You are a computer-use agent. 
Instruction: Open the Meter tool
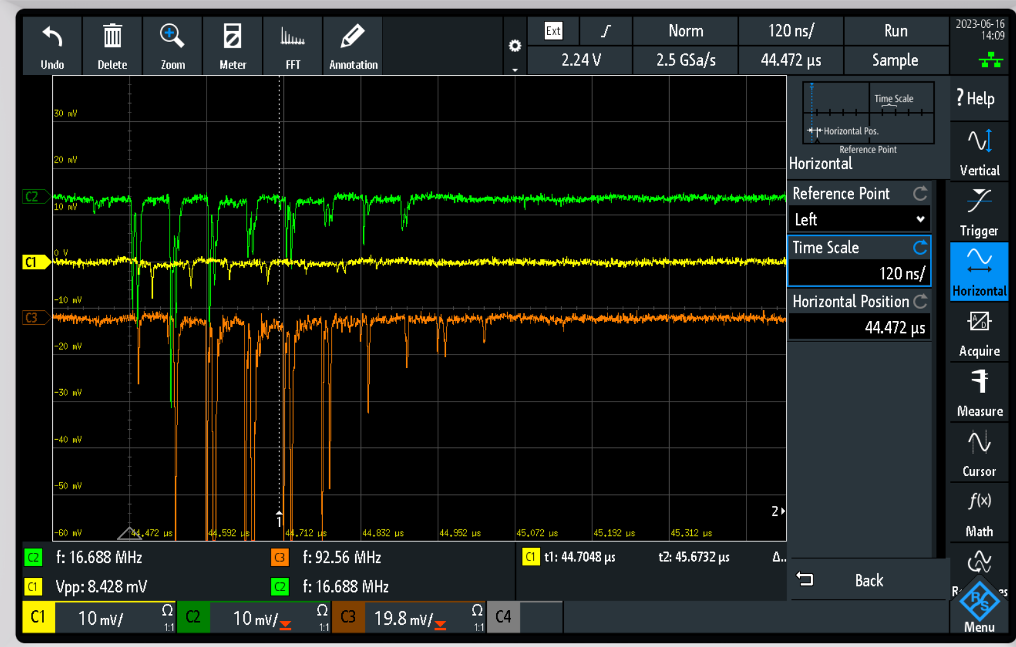(233, 37)
